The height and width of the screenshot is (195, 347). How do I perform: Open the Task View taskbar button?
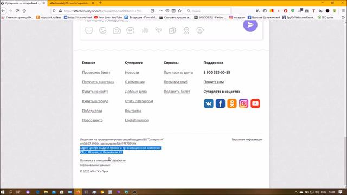(18, 192)
